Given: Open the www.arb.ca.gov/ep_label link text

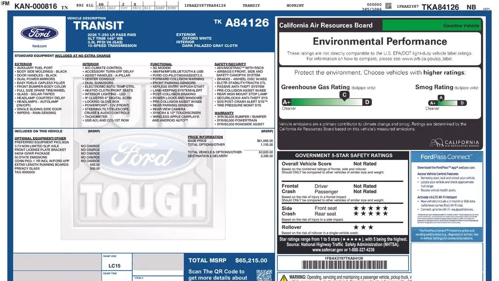Looking at the screenshot, I should pyautogui.click(x=427, y=59).
